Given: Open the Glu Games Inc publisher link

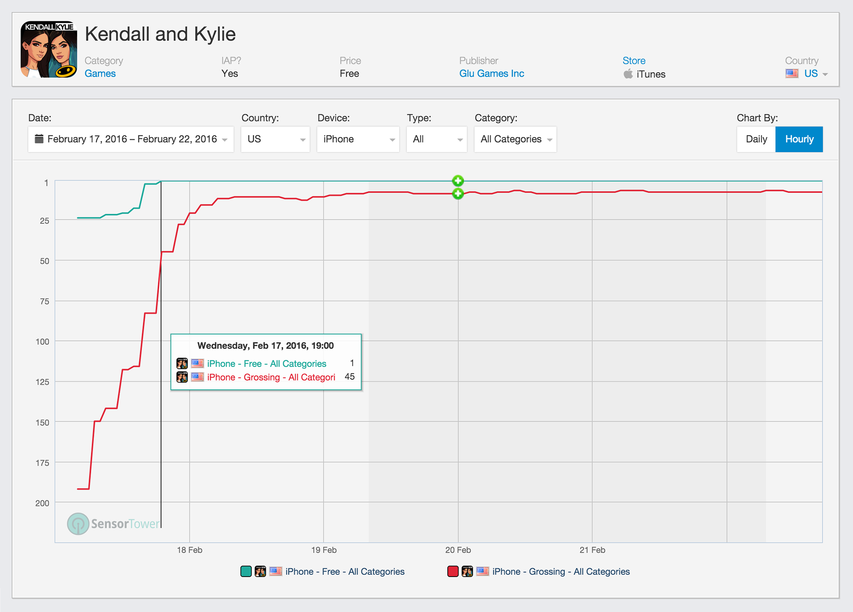Looking at the screenshot, I should coord(491,73).
